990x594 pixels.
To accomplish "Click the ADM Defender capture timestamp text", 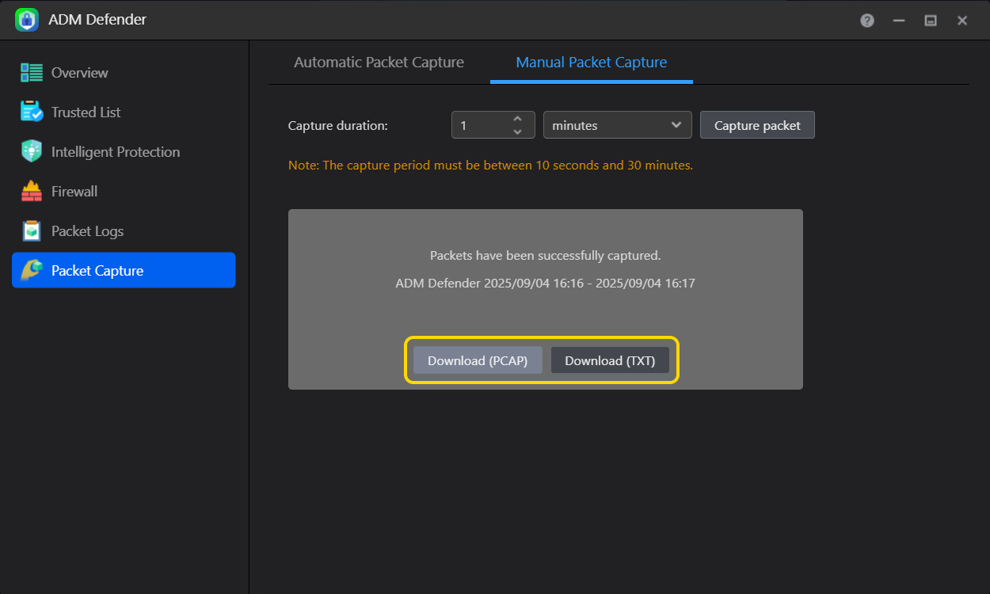I will point(545,283).
